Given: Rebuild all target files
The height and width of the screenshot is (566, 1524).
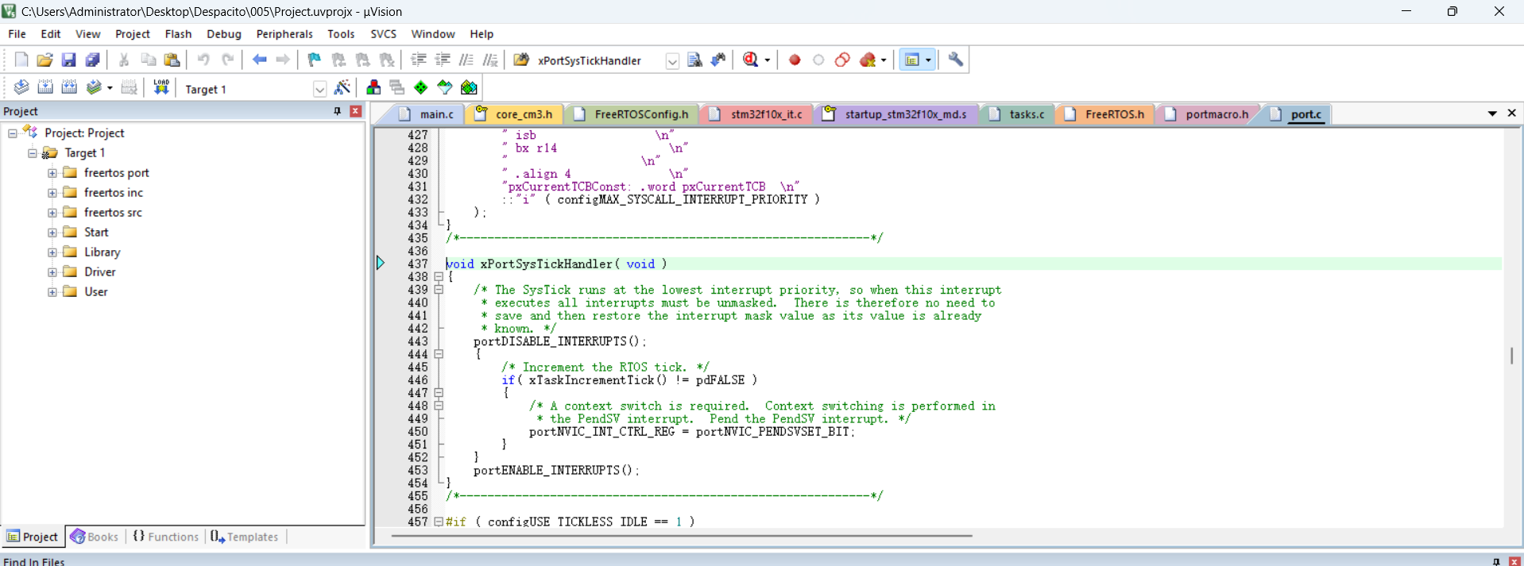Looking at the screenshot, I should pyautogui.click(x=69, y=87).
